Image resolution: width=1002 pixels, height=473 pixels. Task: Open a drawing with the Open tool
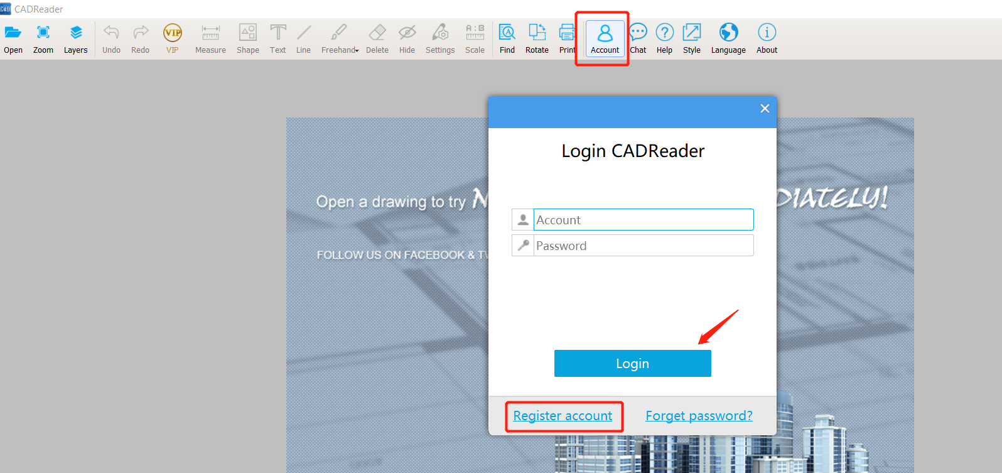coord(13,39)
